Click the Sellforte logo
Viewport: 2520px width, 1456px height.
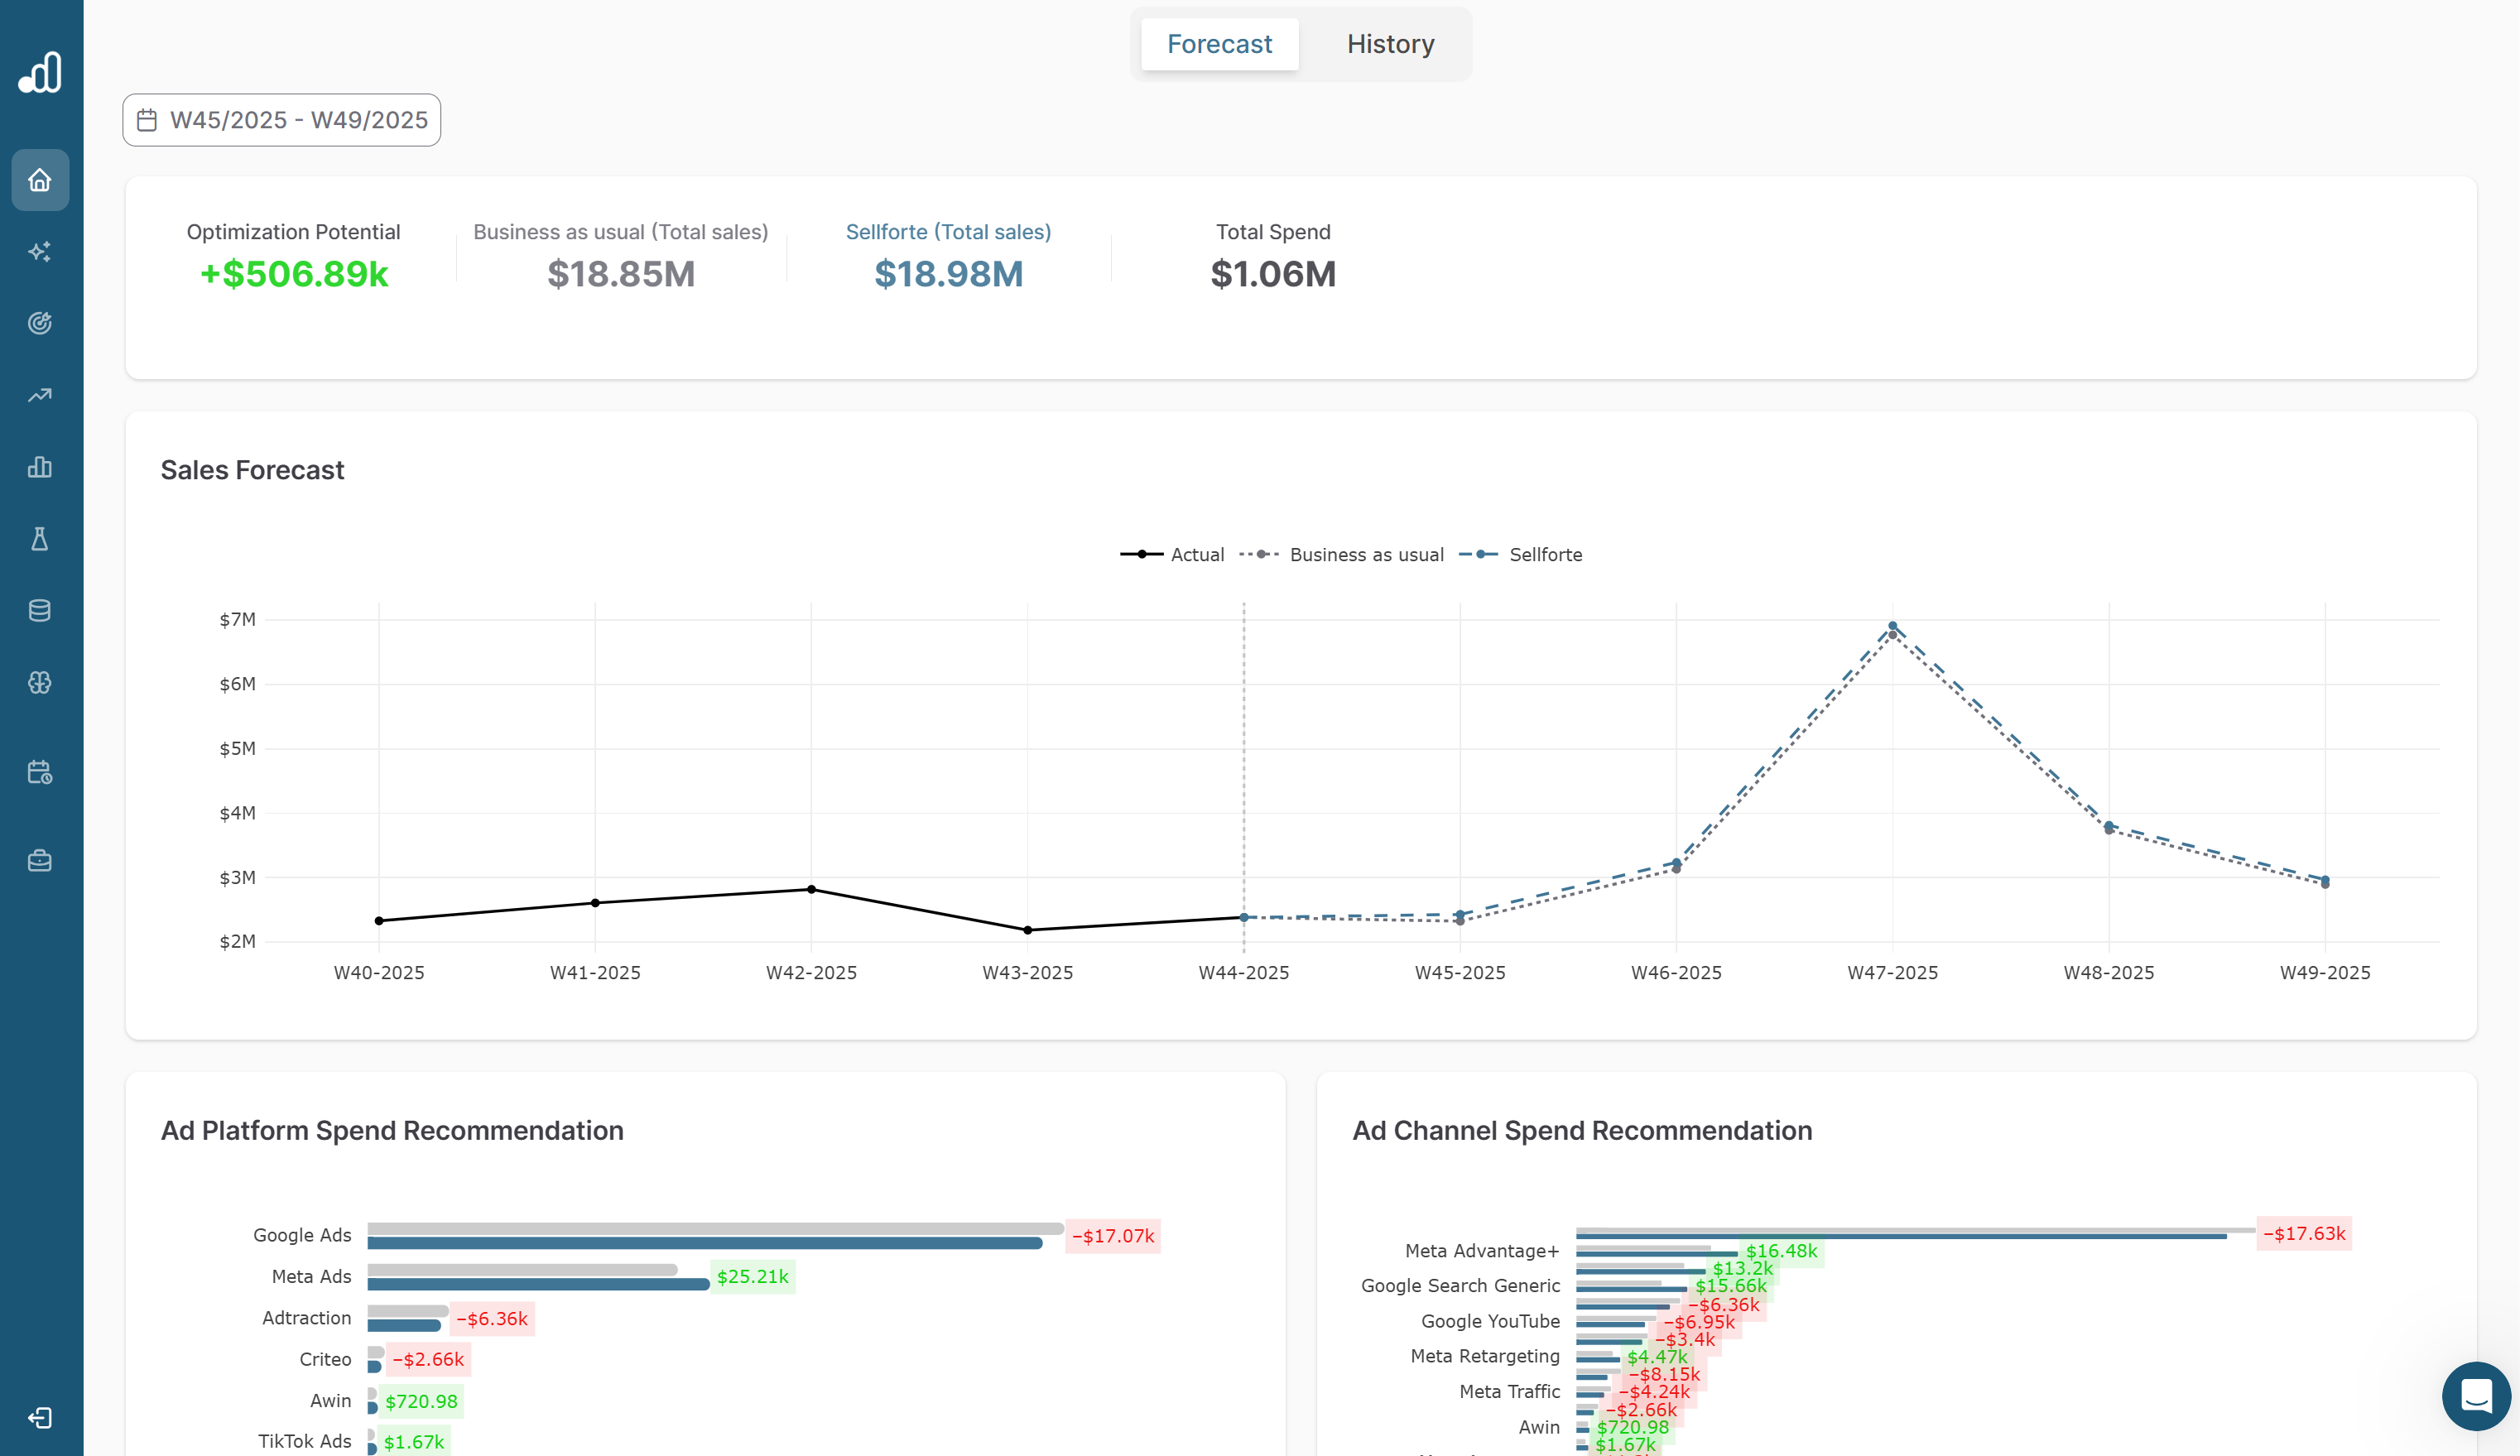click(40, 72)
